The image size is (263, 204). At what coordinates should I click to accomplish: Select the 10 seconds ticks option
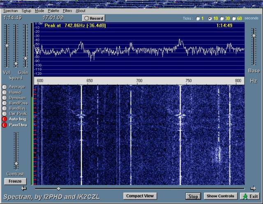[210, 19]
